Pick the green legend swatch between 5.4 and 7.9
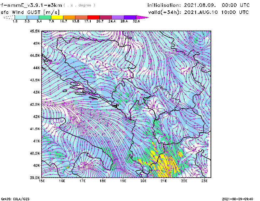This screenshot has width=260, height=201. [x=45, y=17]
